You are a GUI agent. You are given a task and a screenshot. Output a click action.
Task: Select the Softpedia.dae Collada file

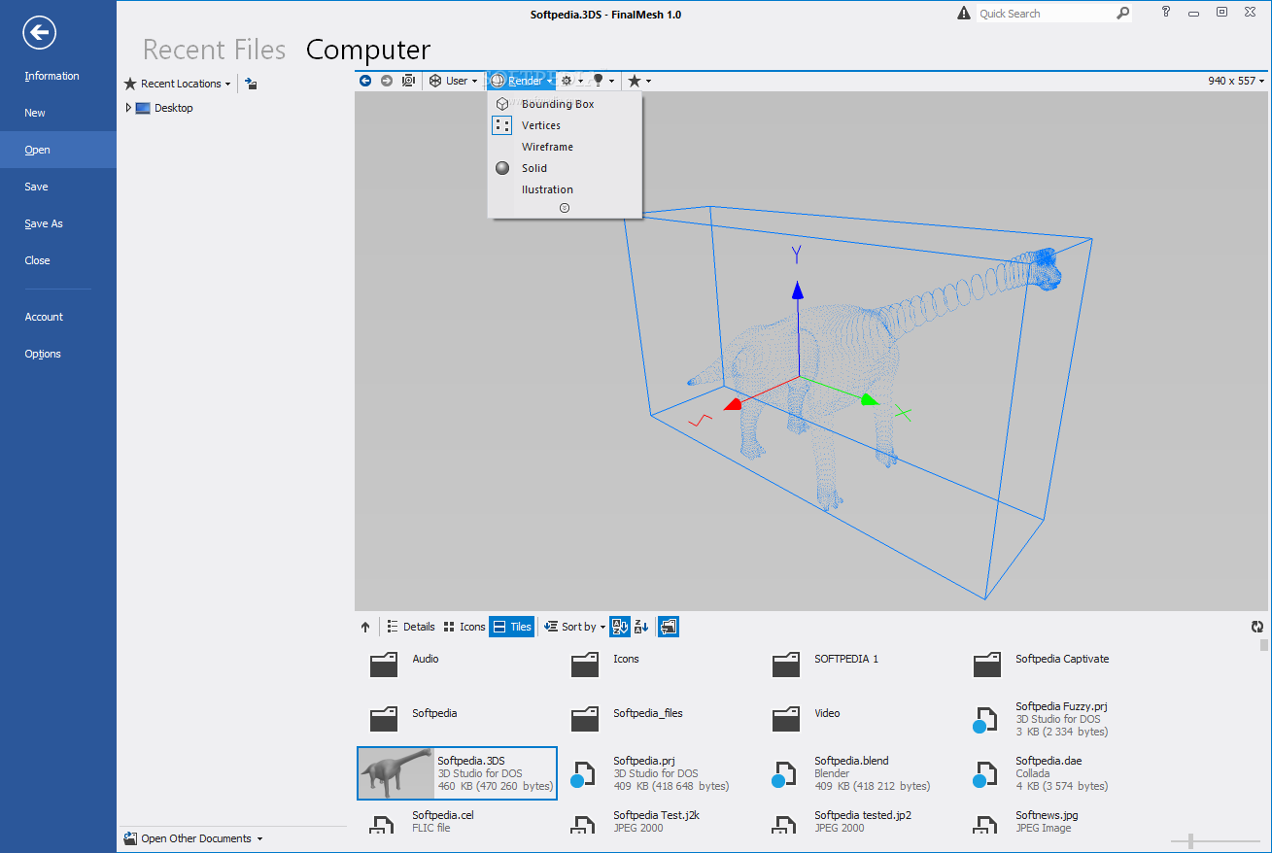pyautogui.click(x=1060, y=773)
